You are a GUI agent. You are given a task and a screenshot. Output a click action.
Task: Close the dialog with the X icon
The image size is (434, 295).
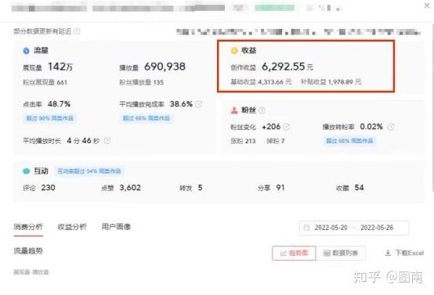[x=427, y=5]
